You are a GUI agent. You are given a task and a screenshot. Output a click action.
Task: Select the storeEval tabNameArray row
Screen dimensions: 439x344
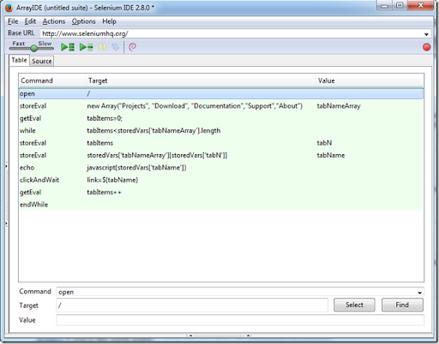[x=221, y=106]
